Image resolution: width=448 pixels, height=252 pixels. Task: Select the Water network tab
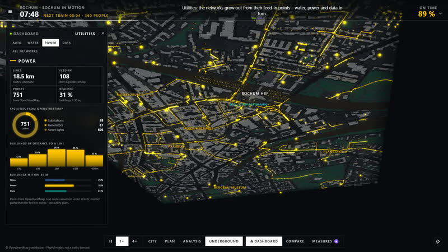[33, 43]
